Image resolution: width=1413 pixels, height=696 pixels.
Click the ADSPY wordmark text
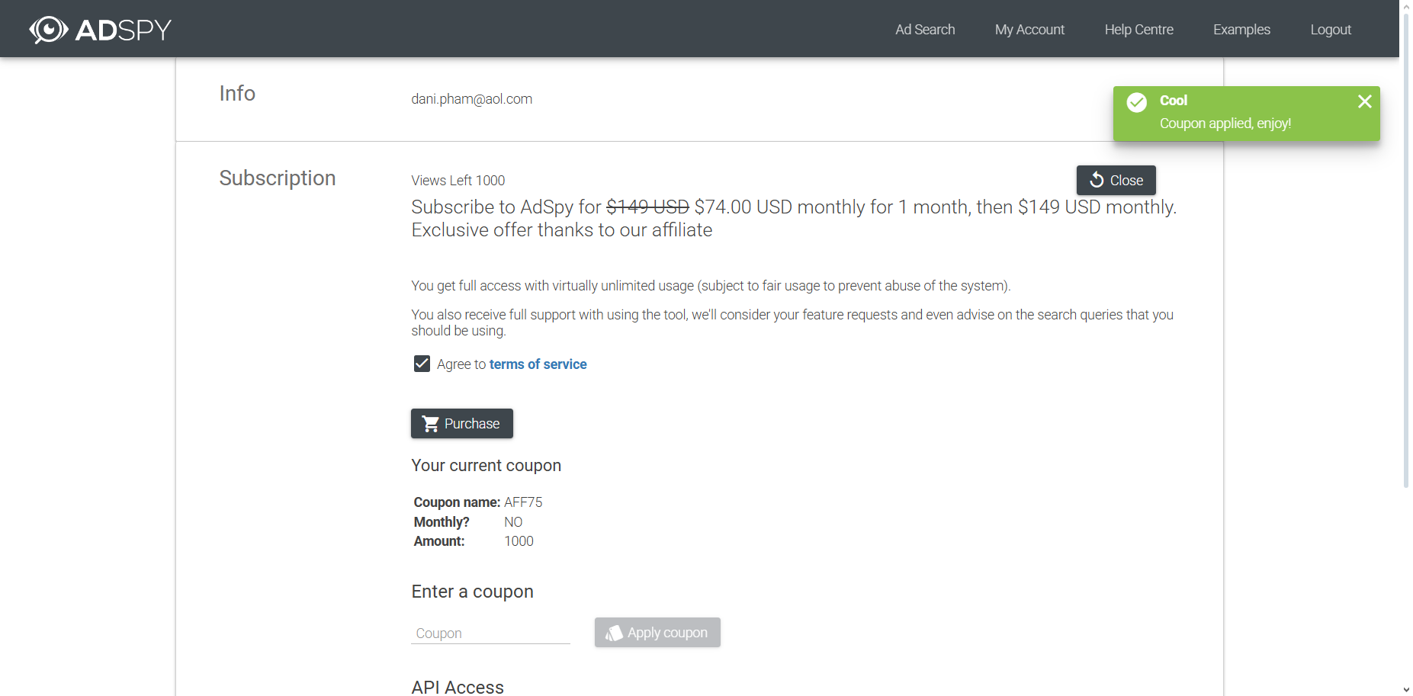point(124,30)
